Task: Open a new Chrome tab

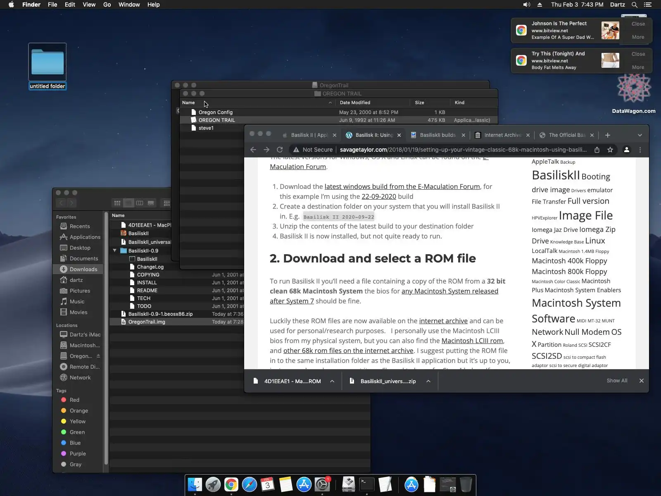Action: [607, 135]
